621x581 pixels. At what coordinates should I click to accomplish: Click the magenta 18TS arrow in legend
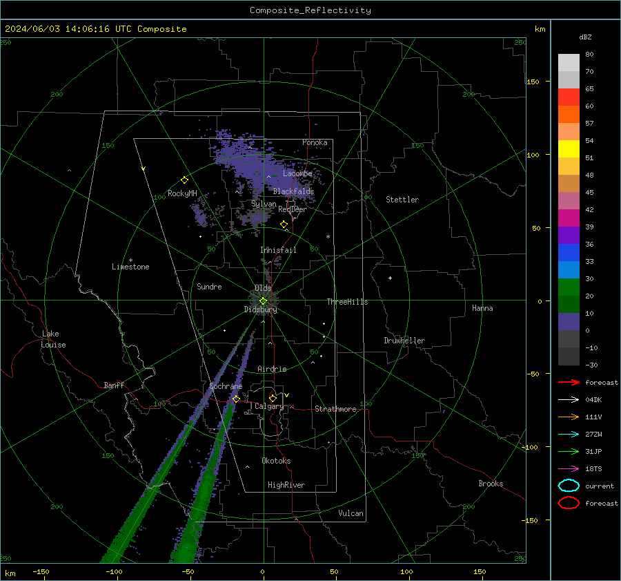pyautogui.click(x=569, y=469)
